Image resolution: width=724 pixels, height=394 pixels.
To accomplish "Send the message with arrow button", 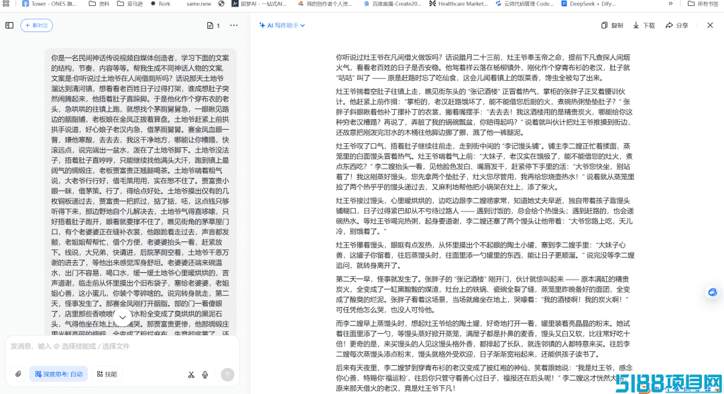I will [227, 375].
